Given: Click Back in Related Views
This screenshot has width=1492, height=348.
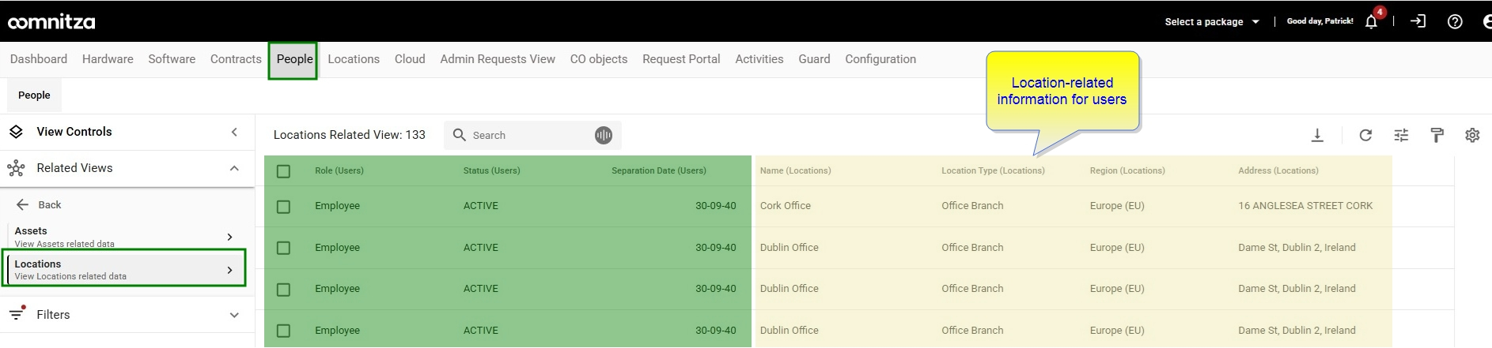Looking at the screenshot, I should pyautogui.click(x=49, y=205).
